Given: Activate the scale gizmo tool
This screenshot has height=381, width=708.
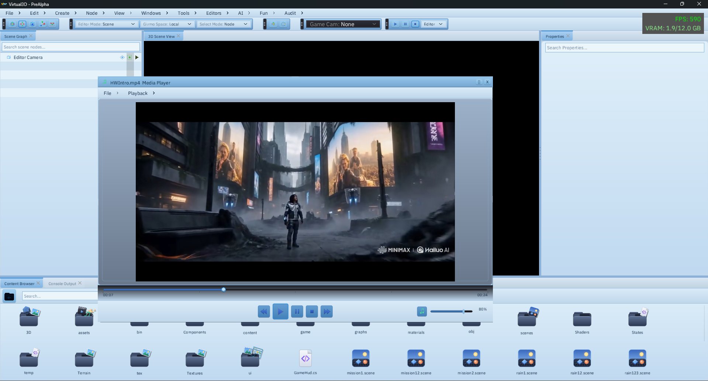Looking at the screenshot, I should tap(42, 24).
